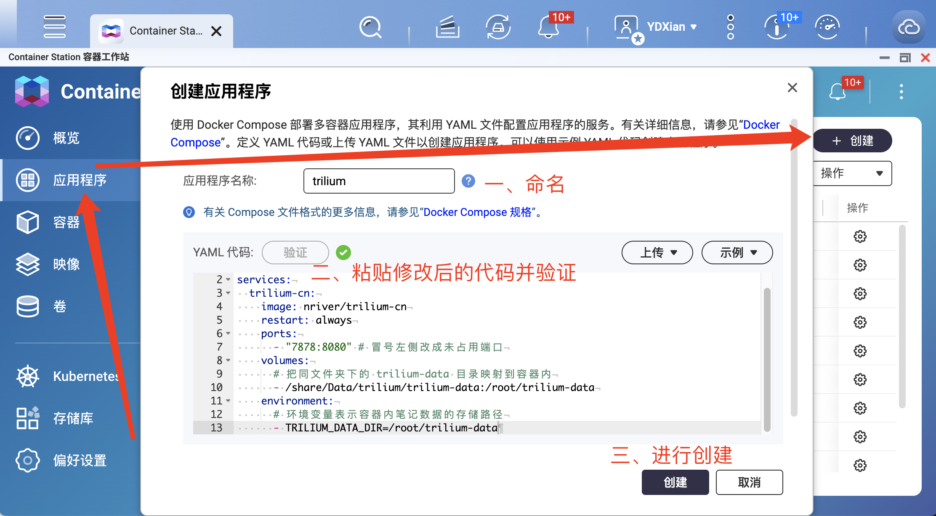Click the eighth row settings gear icon
936x516 pixels.
[860, 437]
